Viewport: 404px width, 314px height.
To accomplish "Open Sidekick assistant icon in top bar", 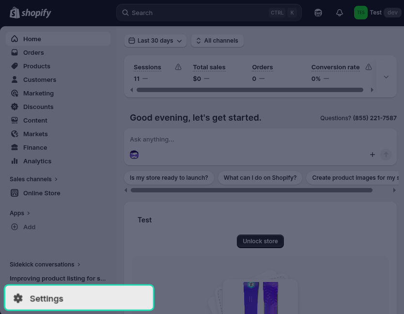I will click(318, 13).
